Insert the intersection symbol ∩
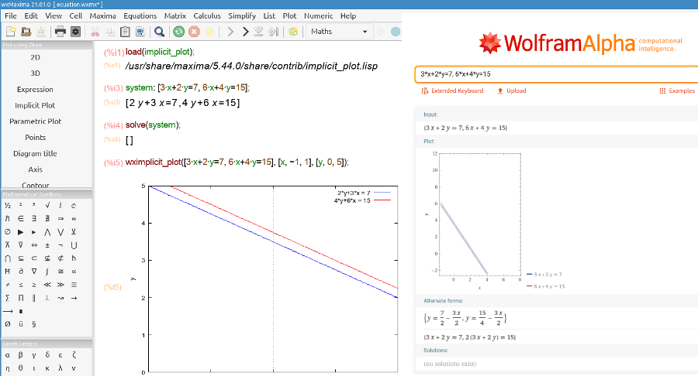 coord(8,258)
